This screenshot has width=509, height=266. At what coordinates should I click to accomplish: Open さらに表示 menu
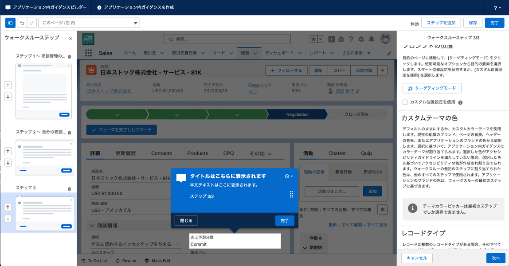(x=356, y=53)
